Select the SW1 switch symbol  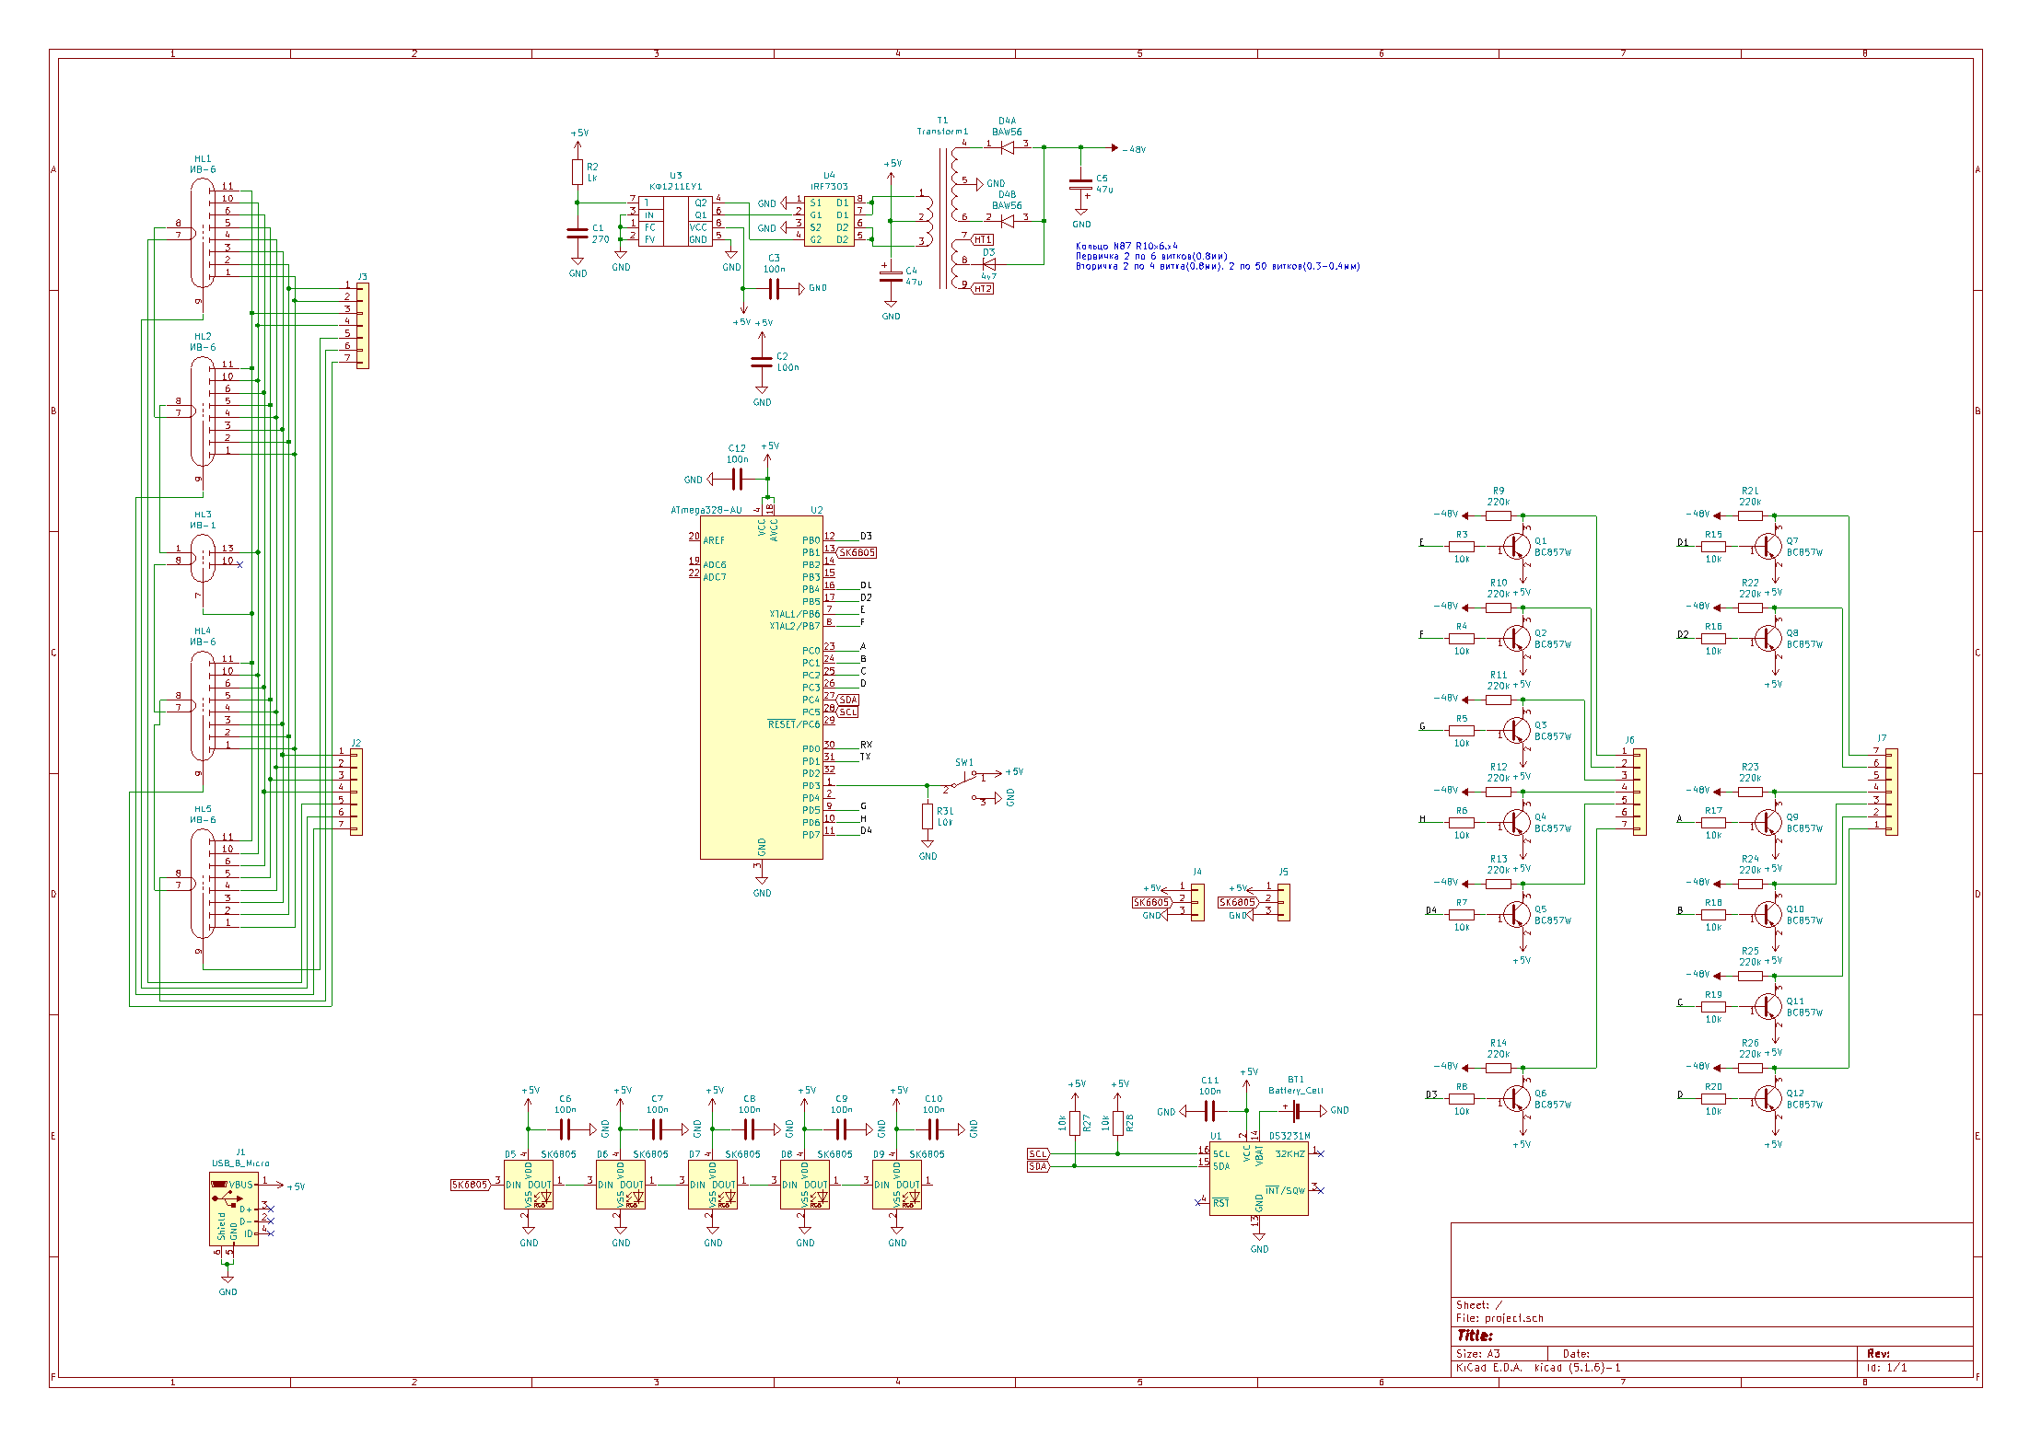(x=964, y=782)
